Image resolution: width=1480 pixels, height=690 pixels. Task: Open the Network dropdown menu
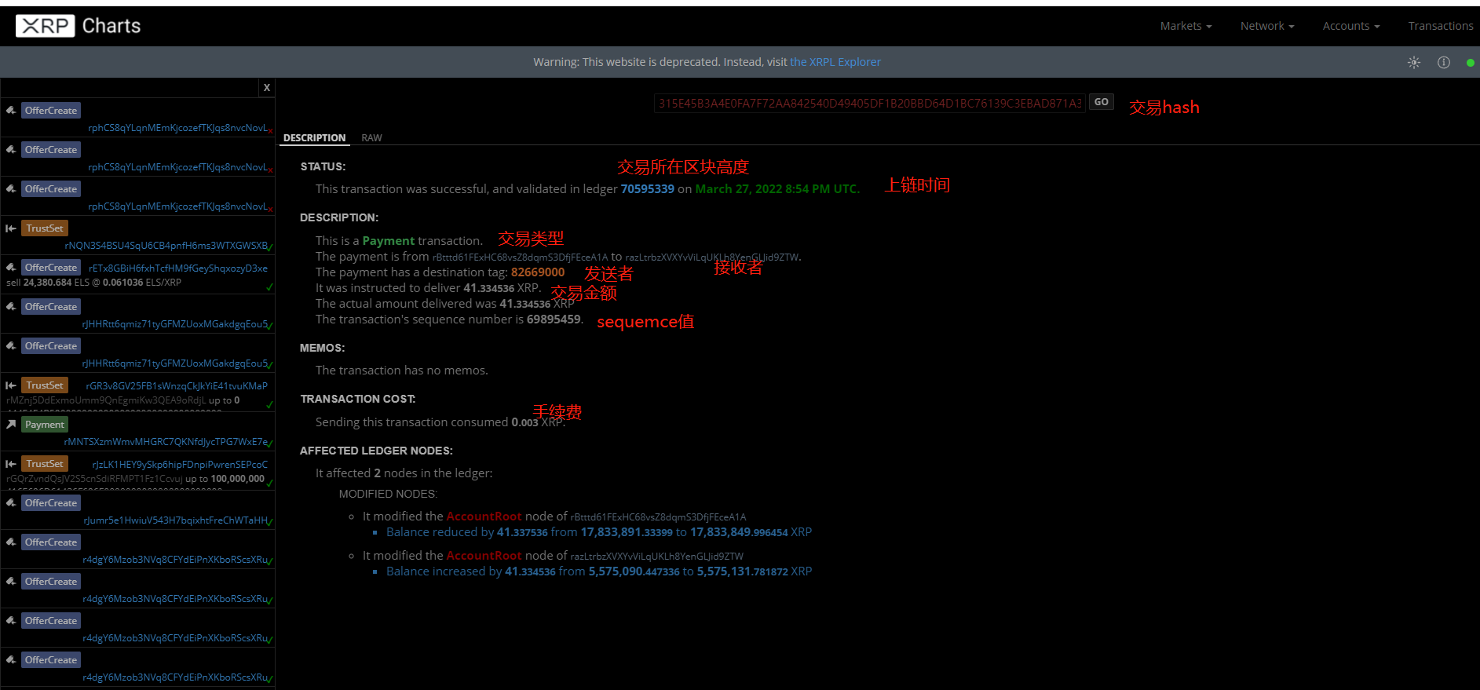coord(1267,26)
